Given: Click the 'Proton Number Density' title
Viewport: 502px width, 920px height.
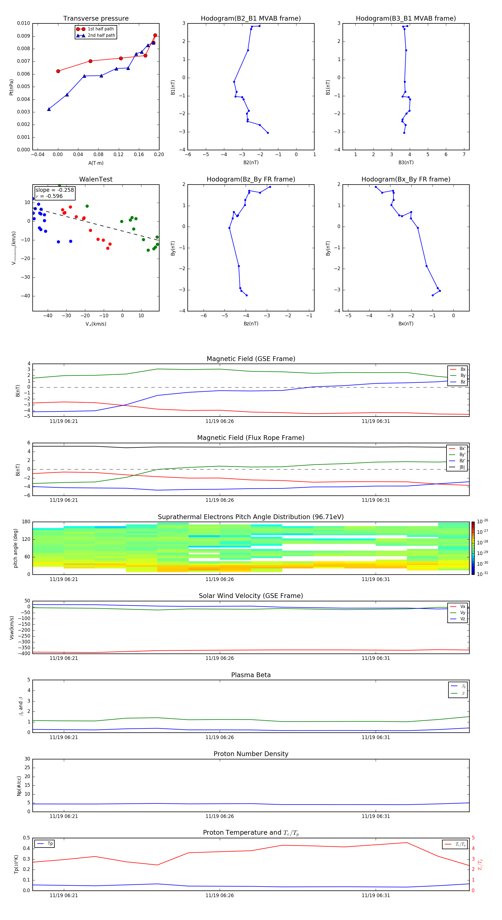Looking at the screenshot, I should click(x=251, y=754).
